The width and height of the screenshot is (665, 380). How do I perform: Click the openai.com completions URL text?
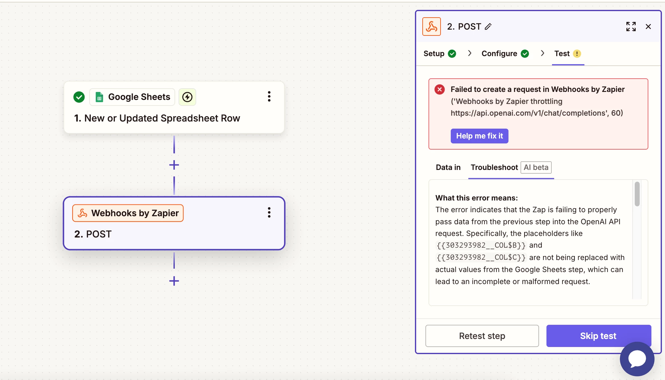(528, 113)
